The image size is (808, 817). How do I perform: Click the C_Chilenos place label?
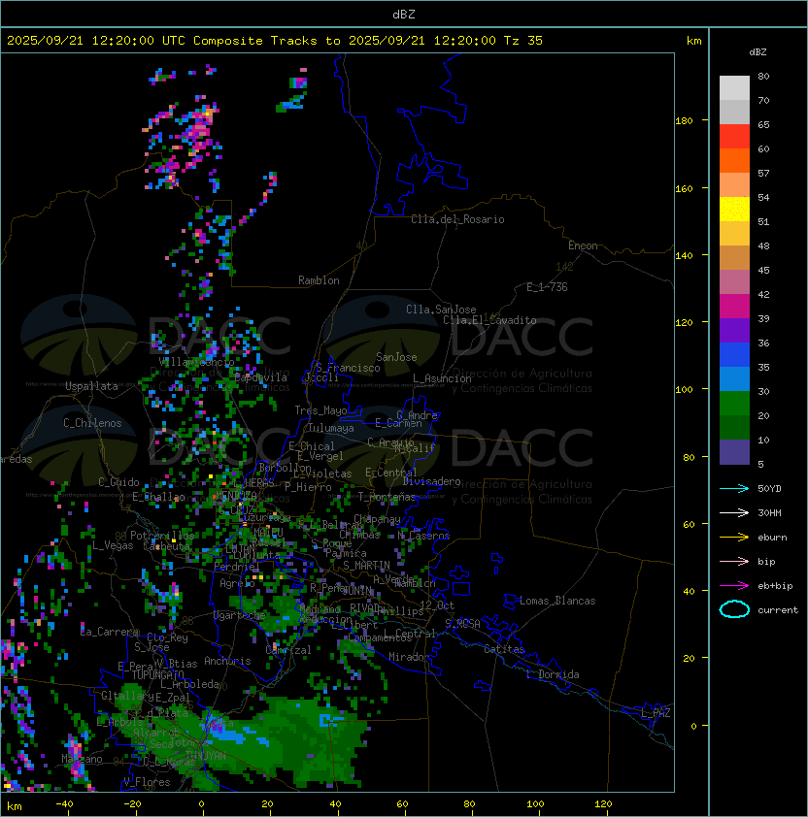point(92,423)
